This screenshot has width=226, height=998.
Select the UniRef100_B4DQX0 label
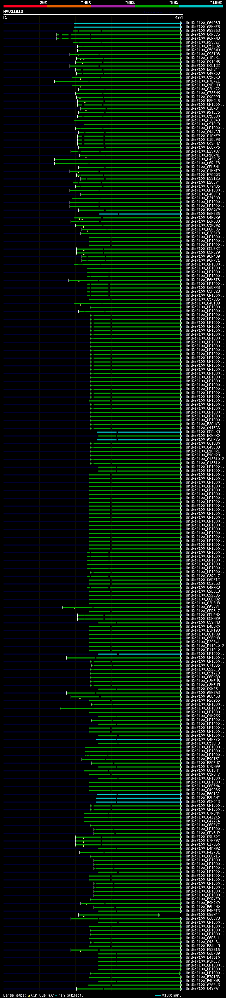click(x=203, y=626)
